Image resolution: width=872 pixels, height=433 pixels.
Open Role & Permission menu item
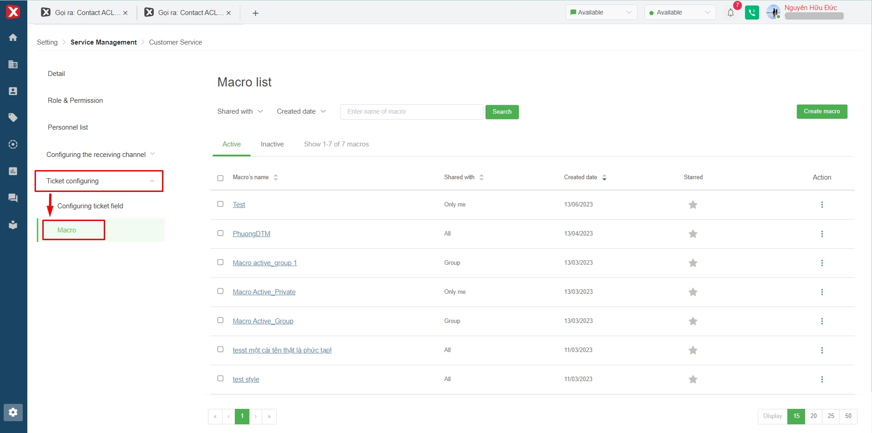pyautogui.click(x=75, y=101)
